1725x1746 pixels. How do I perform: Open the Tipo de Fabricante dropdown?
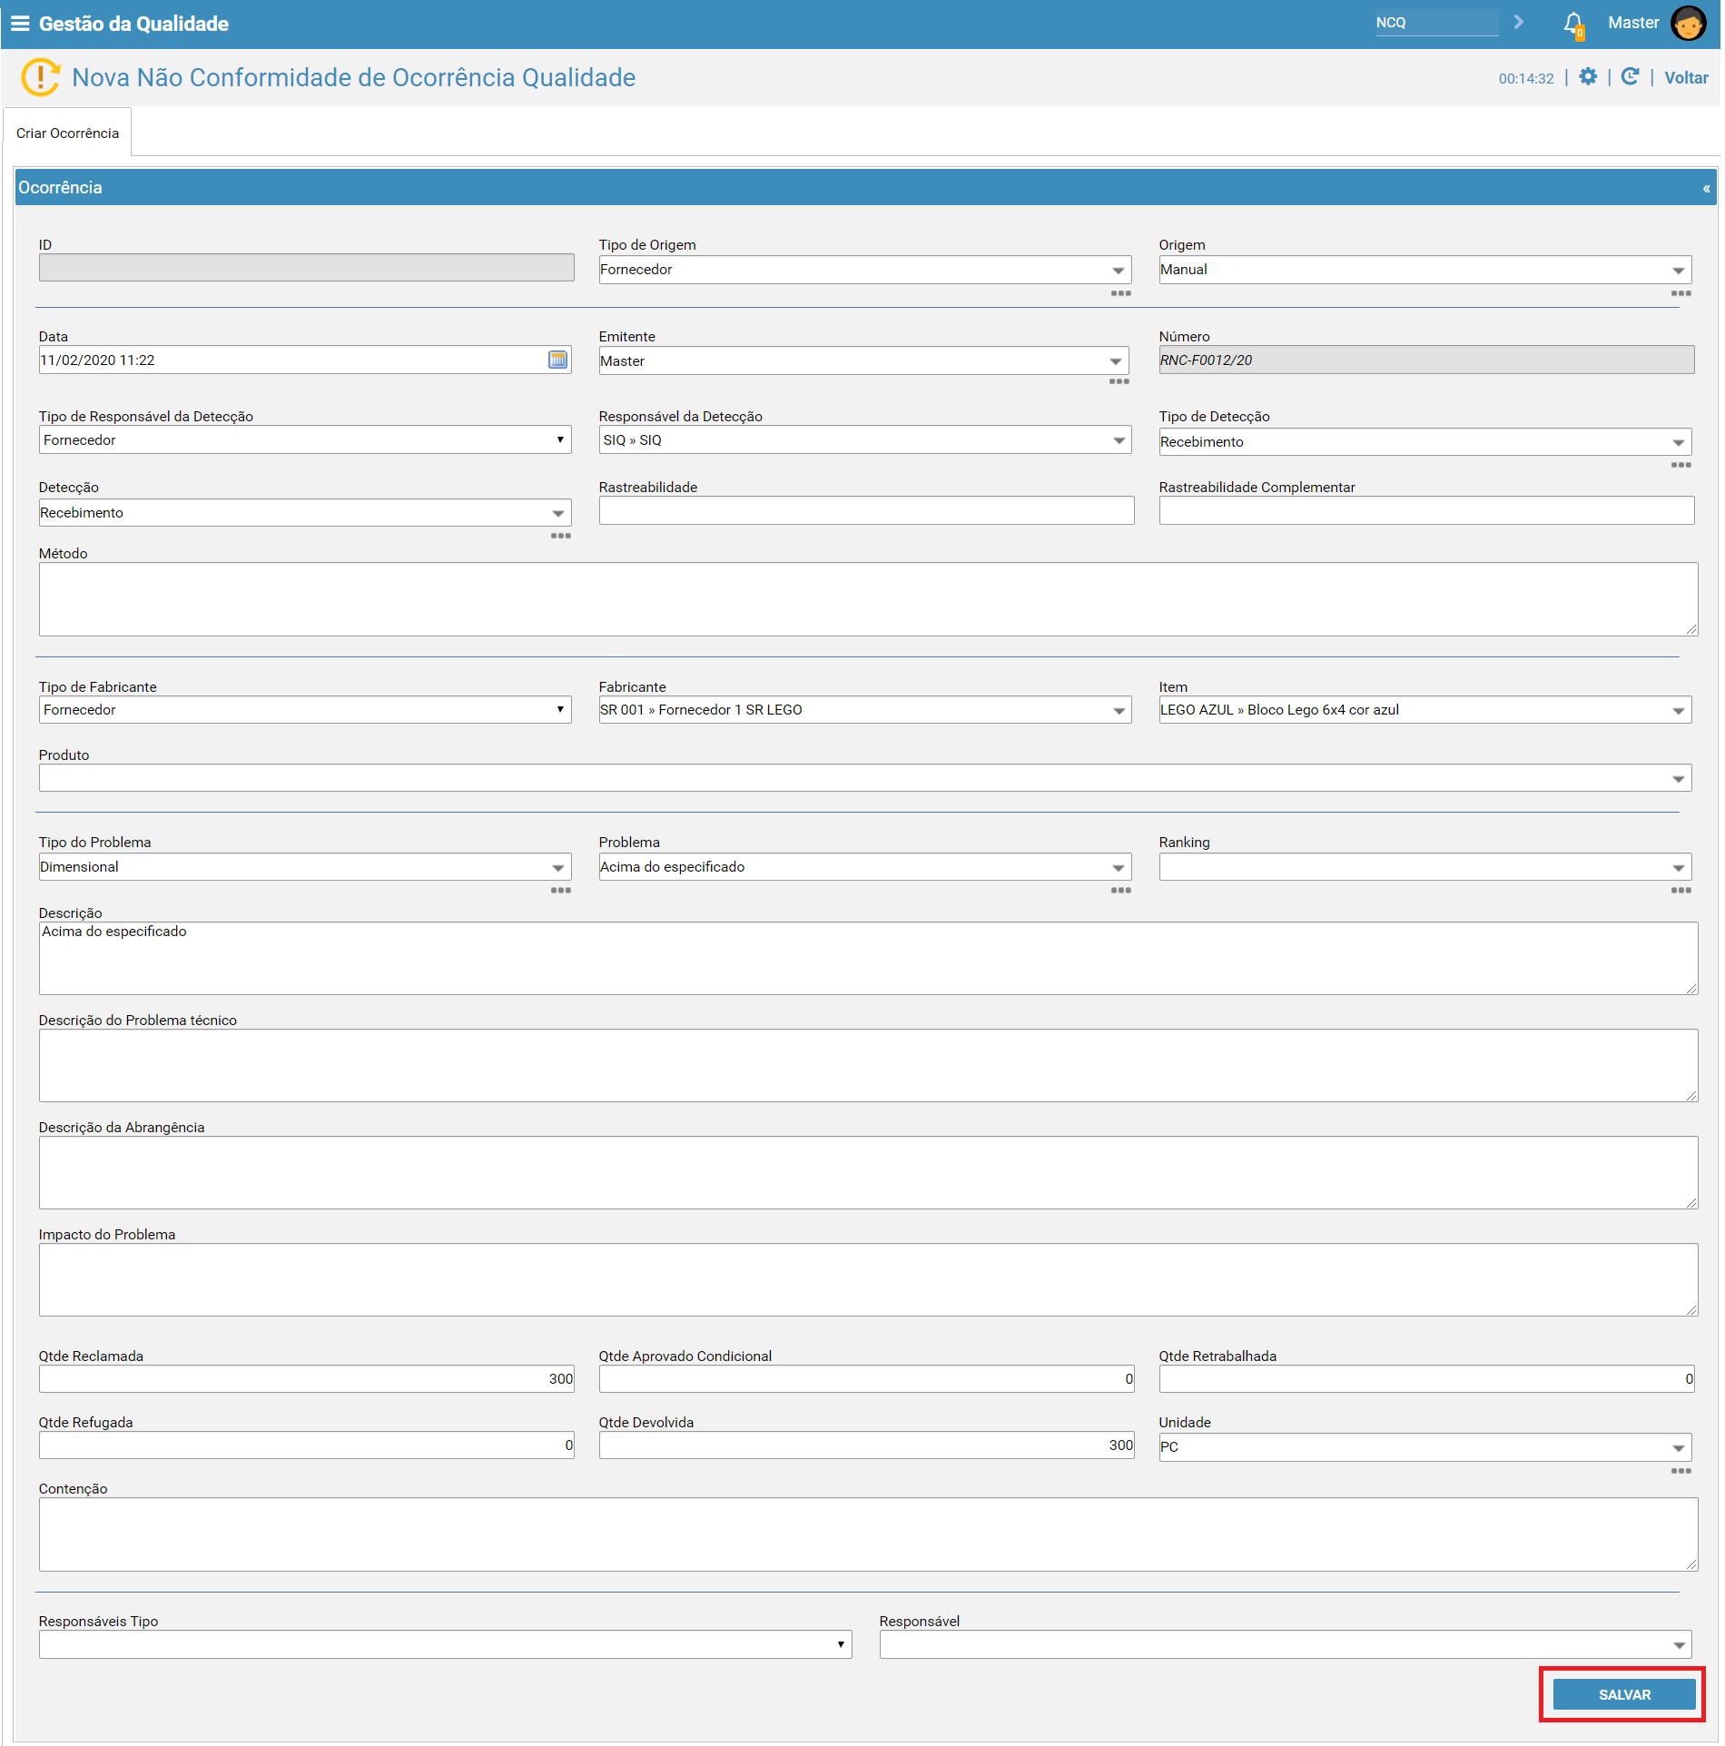(305, 709)
